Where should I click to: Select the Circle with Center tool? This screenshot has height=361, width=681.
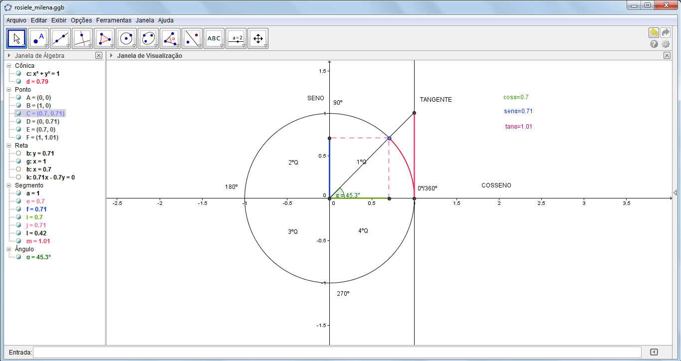pos(126,38)
